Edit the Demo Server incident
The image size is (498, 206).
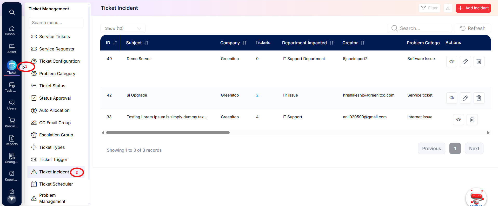click(465, 61)
